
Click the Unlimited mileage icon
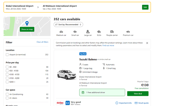[x=80, y=72]
